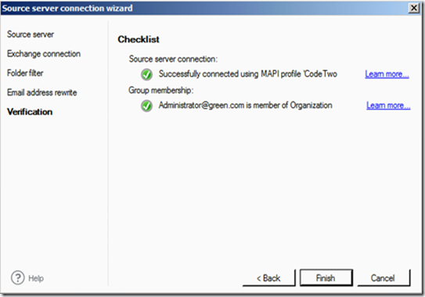Click the Group membership label
Viewport: 425px width, 297px height.
[160, 90]
